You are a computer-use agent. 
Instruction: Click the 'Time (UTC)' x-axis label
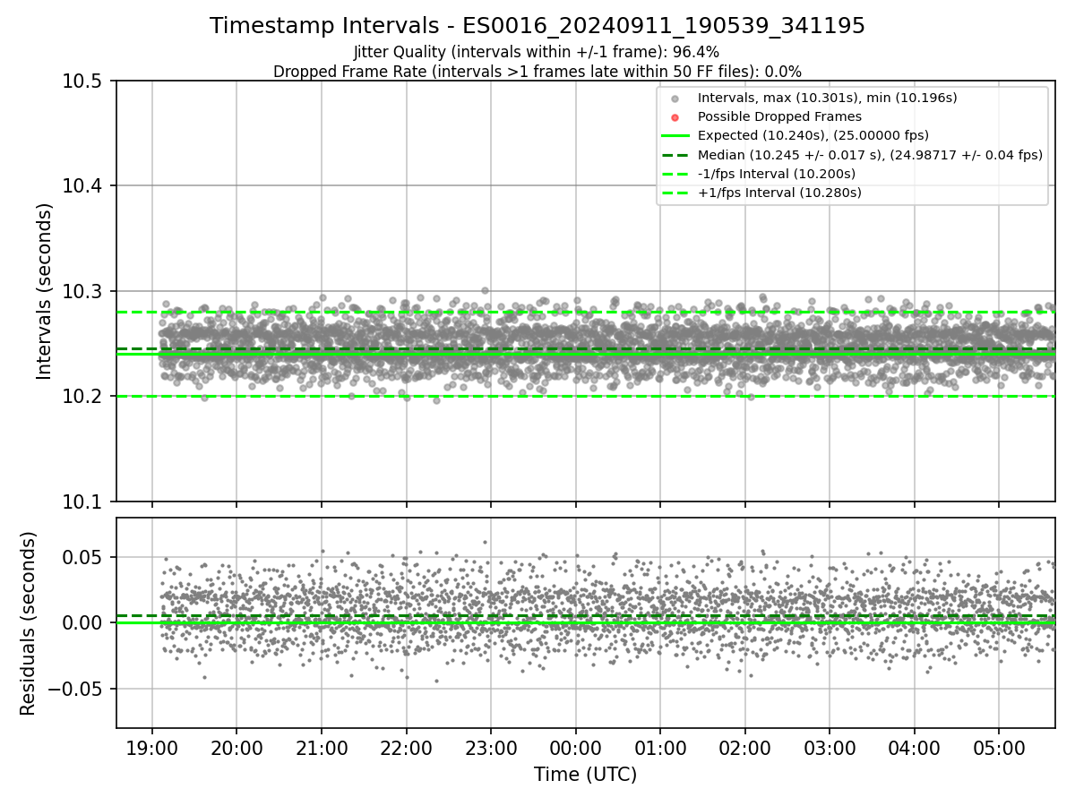point(586,775)
